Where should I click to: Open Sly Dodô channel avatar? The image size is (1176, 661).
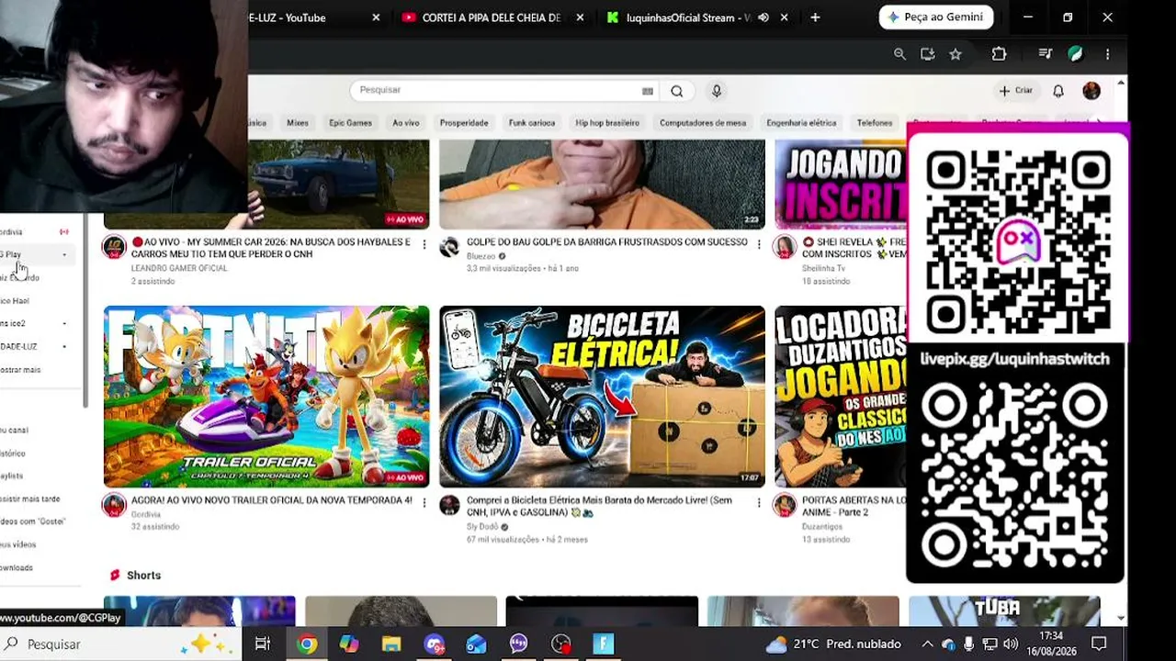pos(449,505)
